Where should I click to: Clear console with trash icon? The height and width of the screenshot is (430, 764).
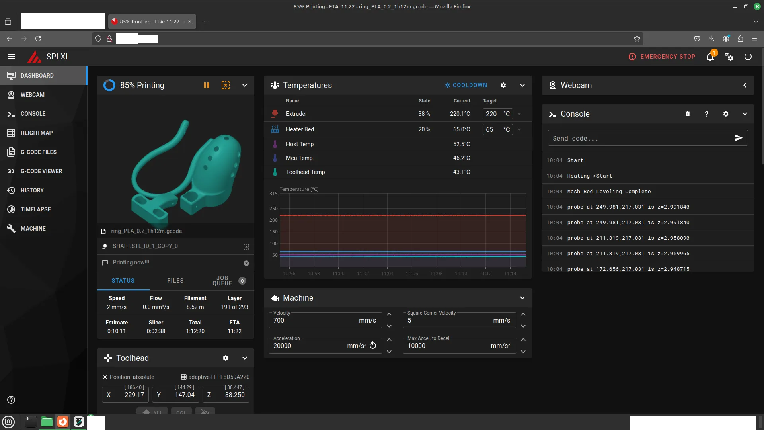pyautogui.click(x=687, y=114)
